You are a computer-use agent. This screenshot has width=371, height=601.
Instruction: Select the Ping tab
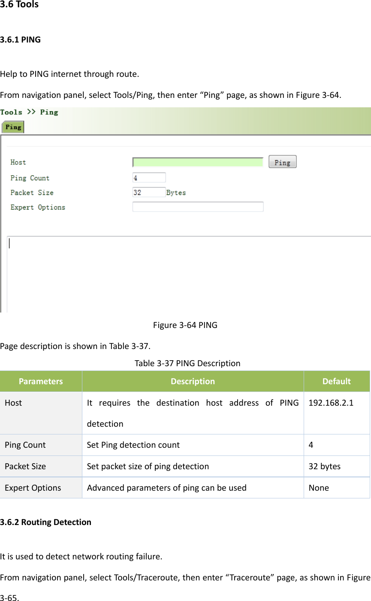pyautogui.click(x=12, y=127)
